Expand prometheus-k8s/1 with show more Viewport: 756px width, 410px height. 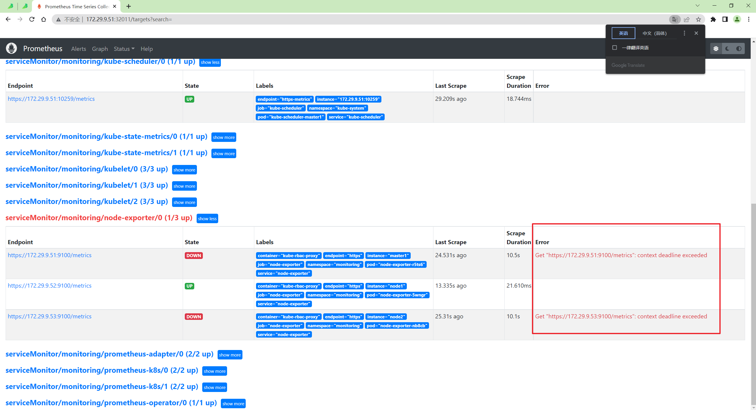coord(214,387)
